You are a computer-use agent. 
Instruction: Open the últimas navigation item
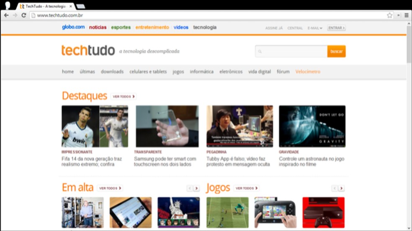point(87,72)
